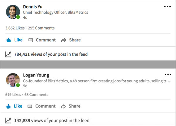Click the Comment label on Dennis Yu's post
Image resolution: width=176 pixels, height=126 pixels.
[46, 40]
